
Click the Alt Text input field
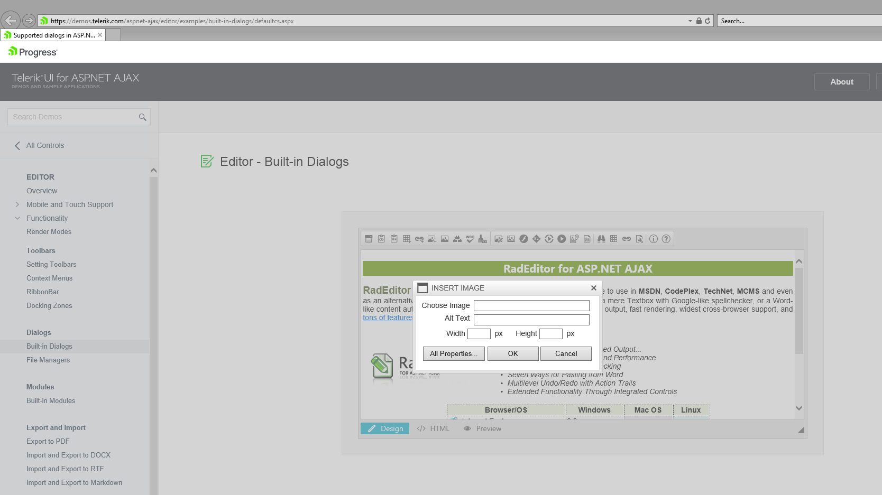531,320
